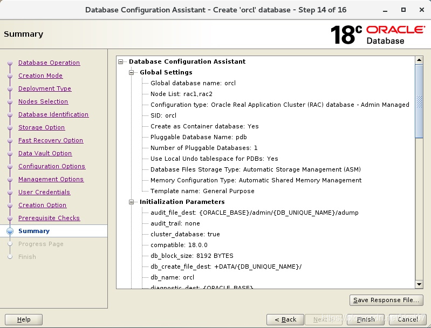Click the summary vertical scrollbar thumb

click(x=419, y=101)
